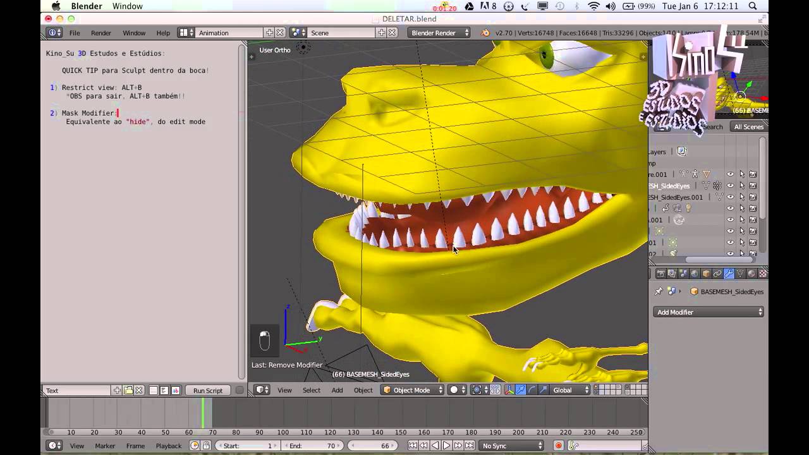The height and width of the screenshot is (455, 809).
Task: Open the Modifiers properties tab wrench icon
Action: [x=729, y=274]
